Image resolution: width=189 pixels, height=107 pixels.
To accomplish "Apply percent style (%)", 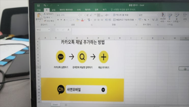I will [145, 20].
